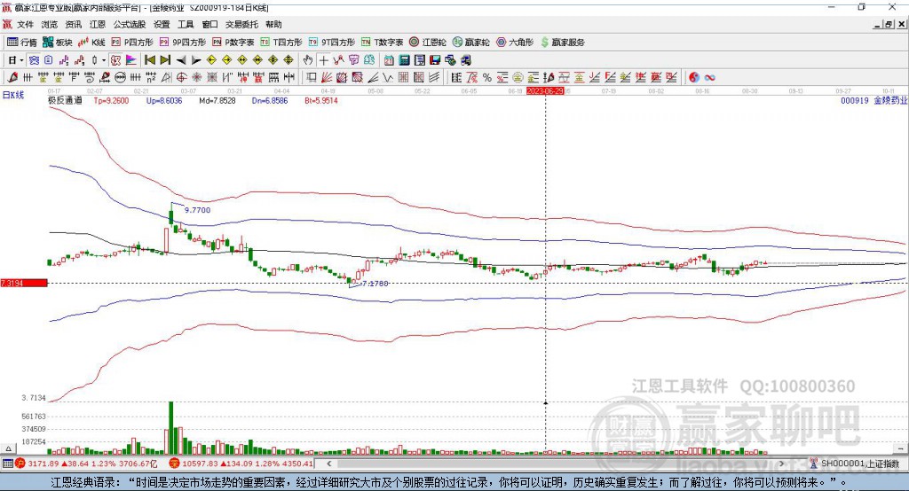Open the 帮助 menu
Image resolution: width=909 pixels, height=491 pixels.
pos(273,24)
